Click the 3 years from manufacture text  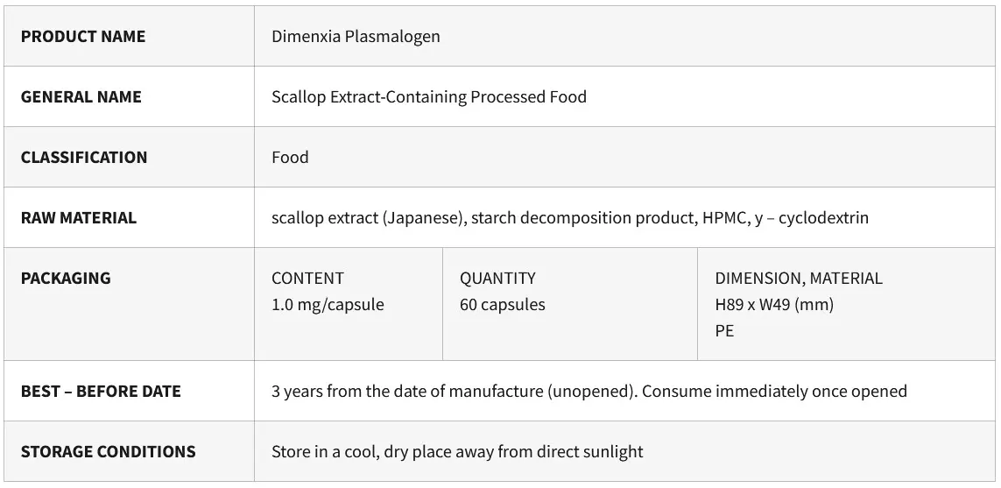point(589,391)
